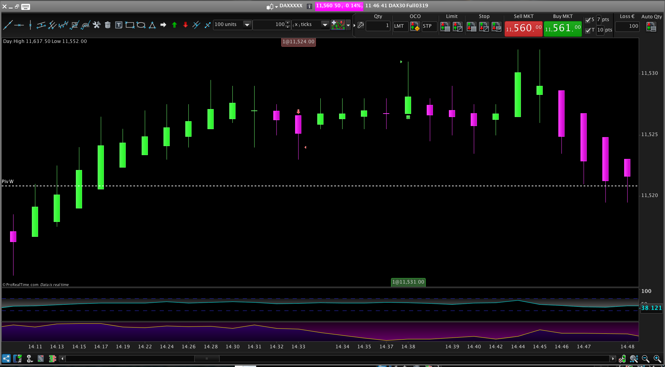The height and width of the screenshot is (367, 665).
Task: Click the horizontal chart scrollbar thumb
Action: click(x=206, y=359)
